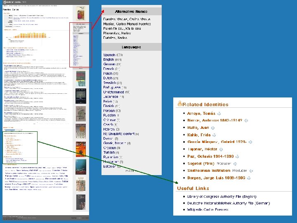Screen dimensions: 297x223
Task: Expand the plus icon beside Rulfo, Juan
Action: coord(213,128)
